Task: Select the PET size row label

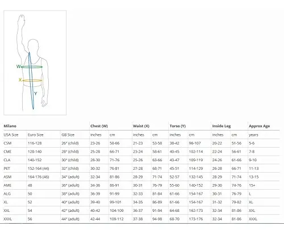Action: point(7,169)
